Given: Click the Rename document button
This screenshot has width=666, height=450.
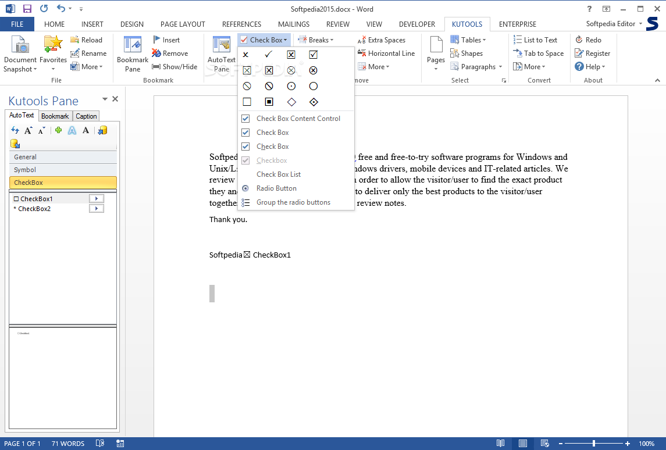Looking at the screenshot, I should 88,53.
